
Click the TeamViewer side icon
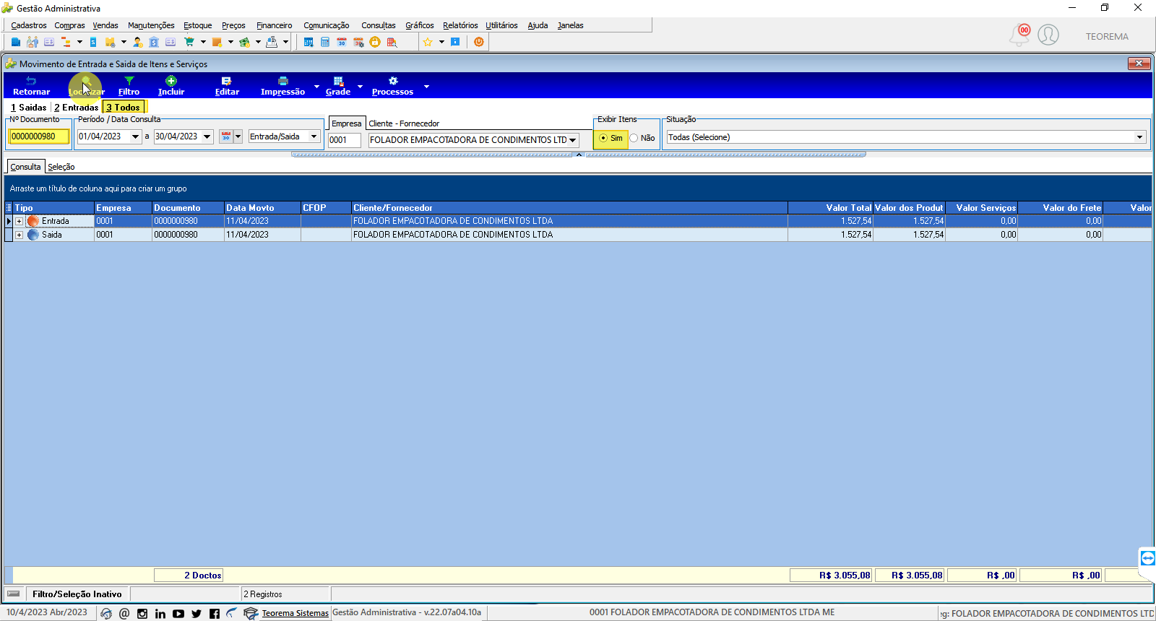click(x=1147, y=558)
